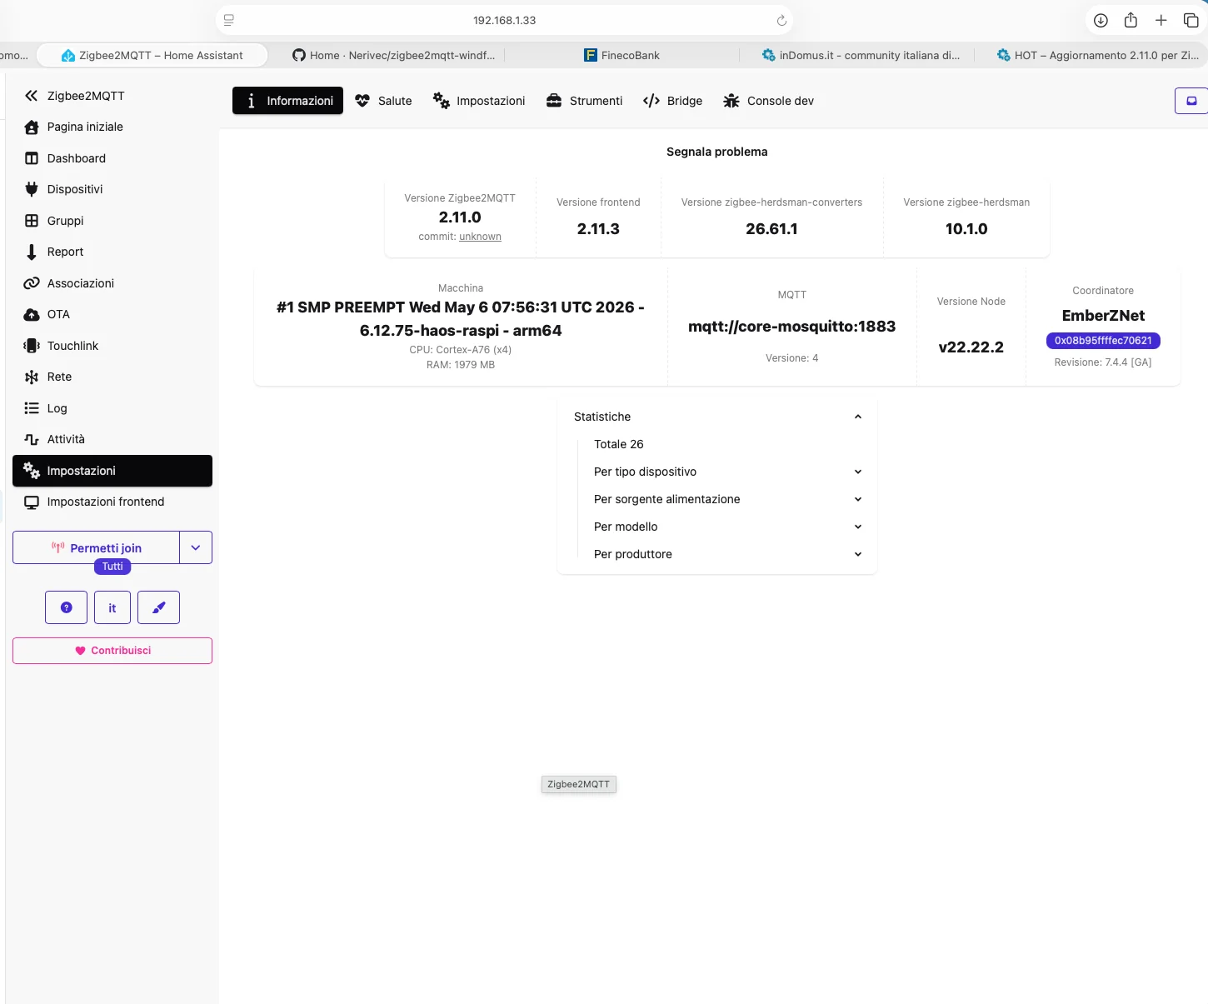Switch to Strumenti tab
This screenshot has height=1004, width=1208.
584,101
